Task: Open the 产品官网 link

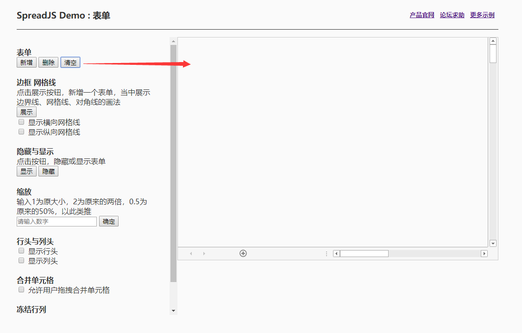Action: 422,15
